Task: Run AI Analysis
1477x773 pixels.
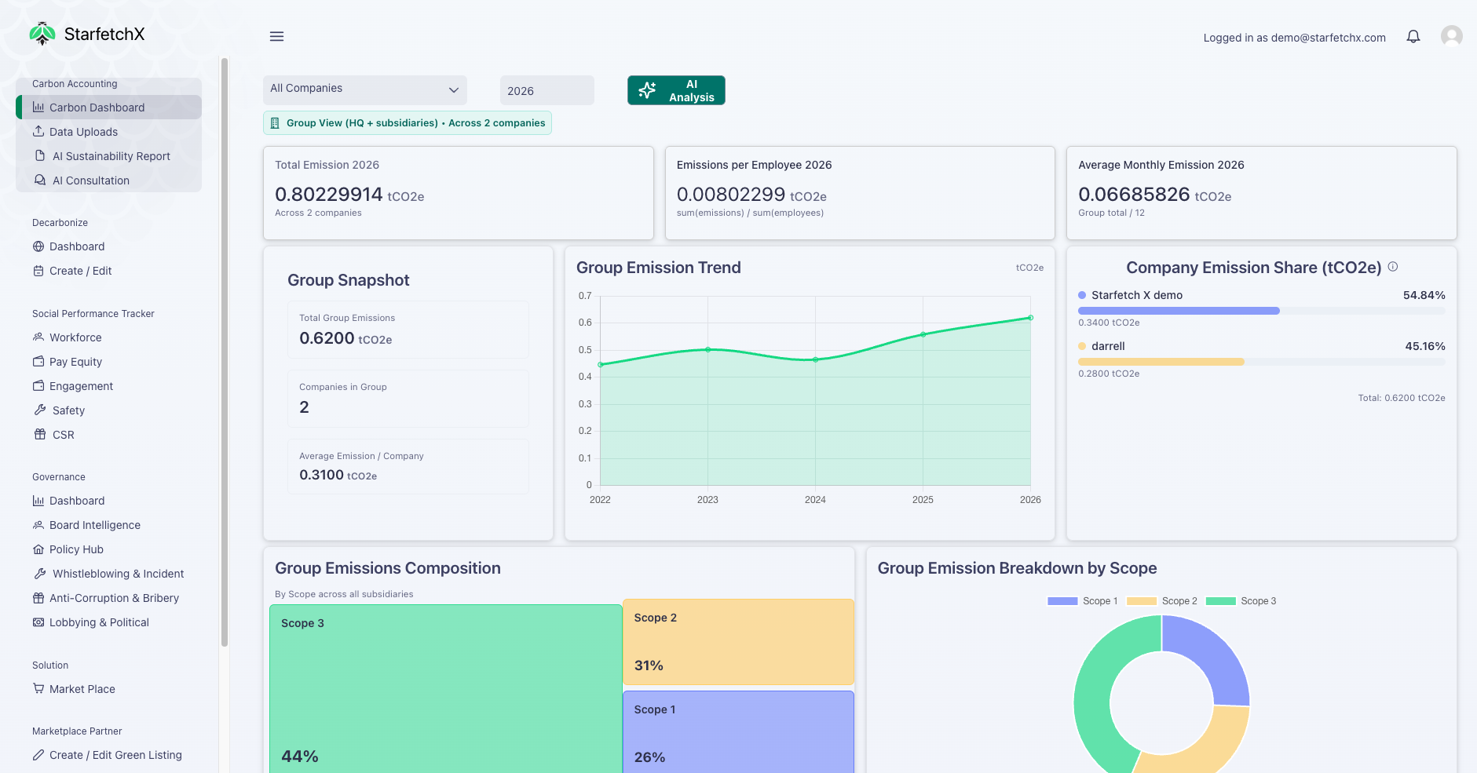Action: coord(675,89)
